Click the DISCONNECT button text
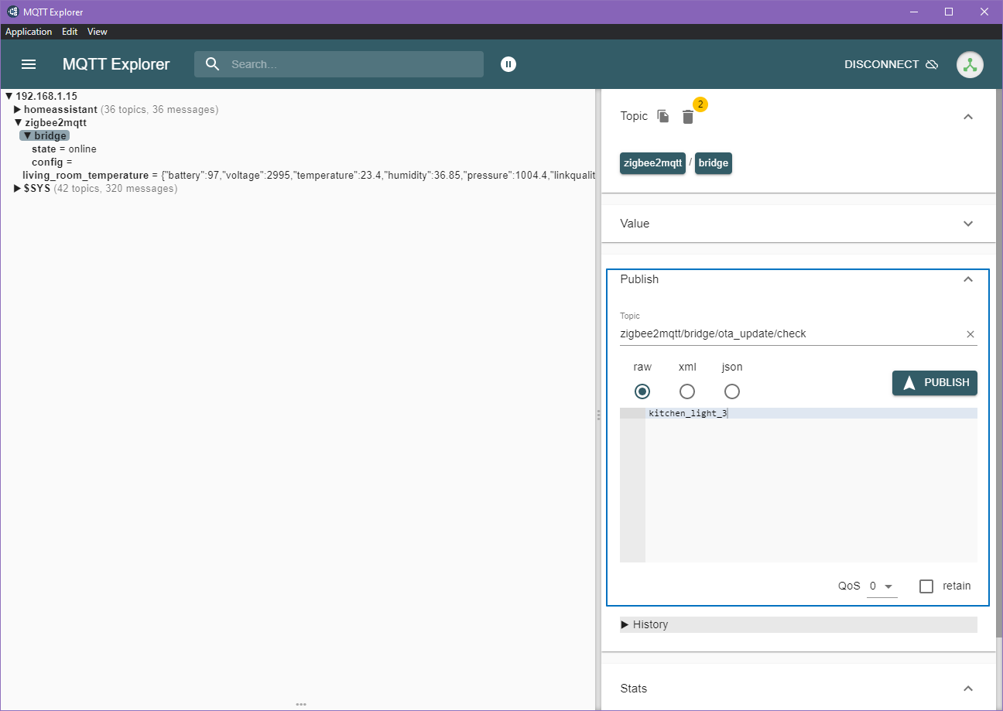This screenshot has width=1003, height=711. [881, 64]
